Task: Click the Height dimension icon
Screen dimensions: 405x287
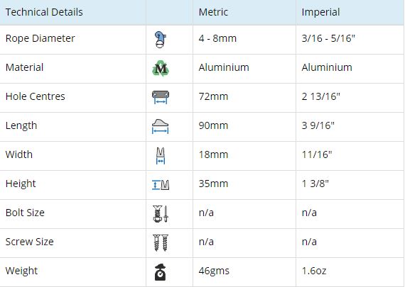Action: [x=161, y=185]
